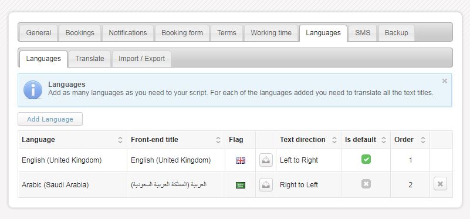Open the Import / Export sub-tab

click(x=141, y=59)
